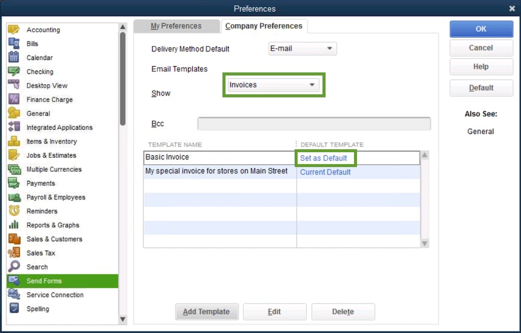Click the Service Connection icon

[14, 295]
